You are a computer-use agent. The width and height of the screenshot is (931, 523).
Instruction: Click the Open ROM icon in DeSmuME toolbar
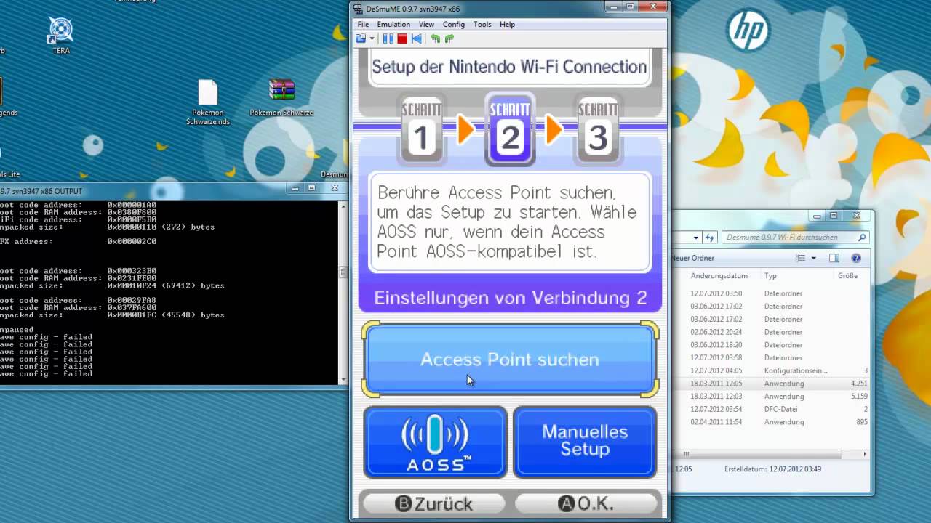[x=361, y=38]
